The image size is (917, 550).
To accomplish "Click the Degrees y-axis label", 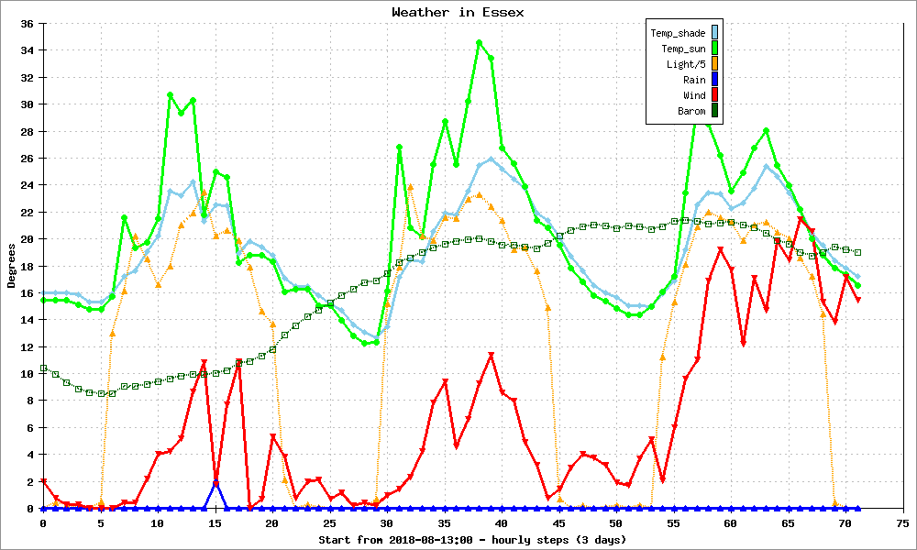I will coord(11,266).
